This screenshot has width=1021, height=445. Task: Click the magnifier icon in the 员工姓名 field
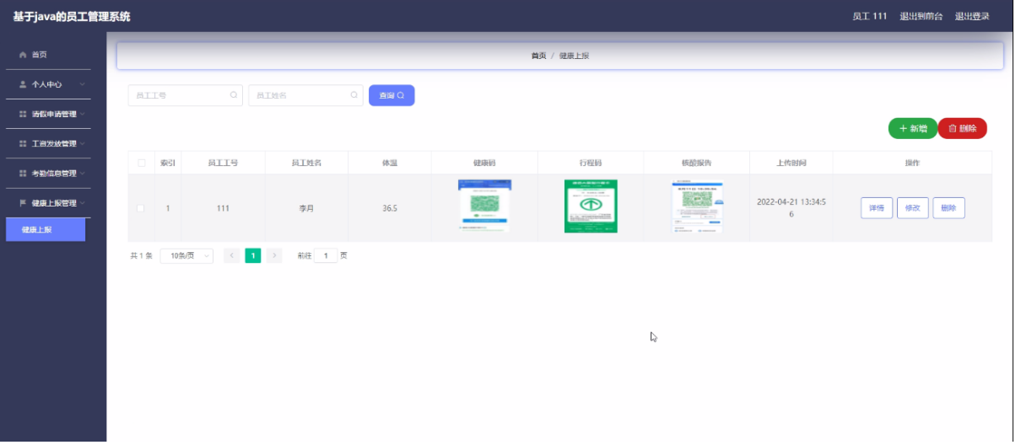tap(354, 95)
